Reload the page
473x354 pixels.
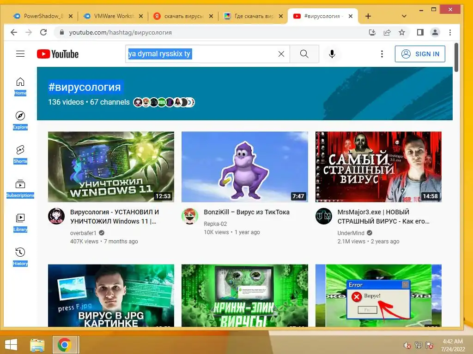pos(43,32)
